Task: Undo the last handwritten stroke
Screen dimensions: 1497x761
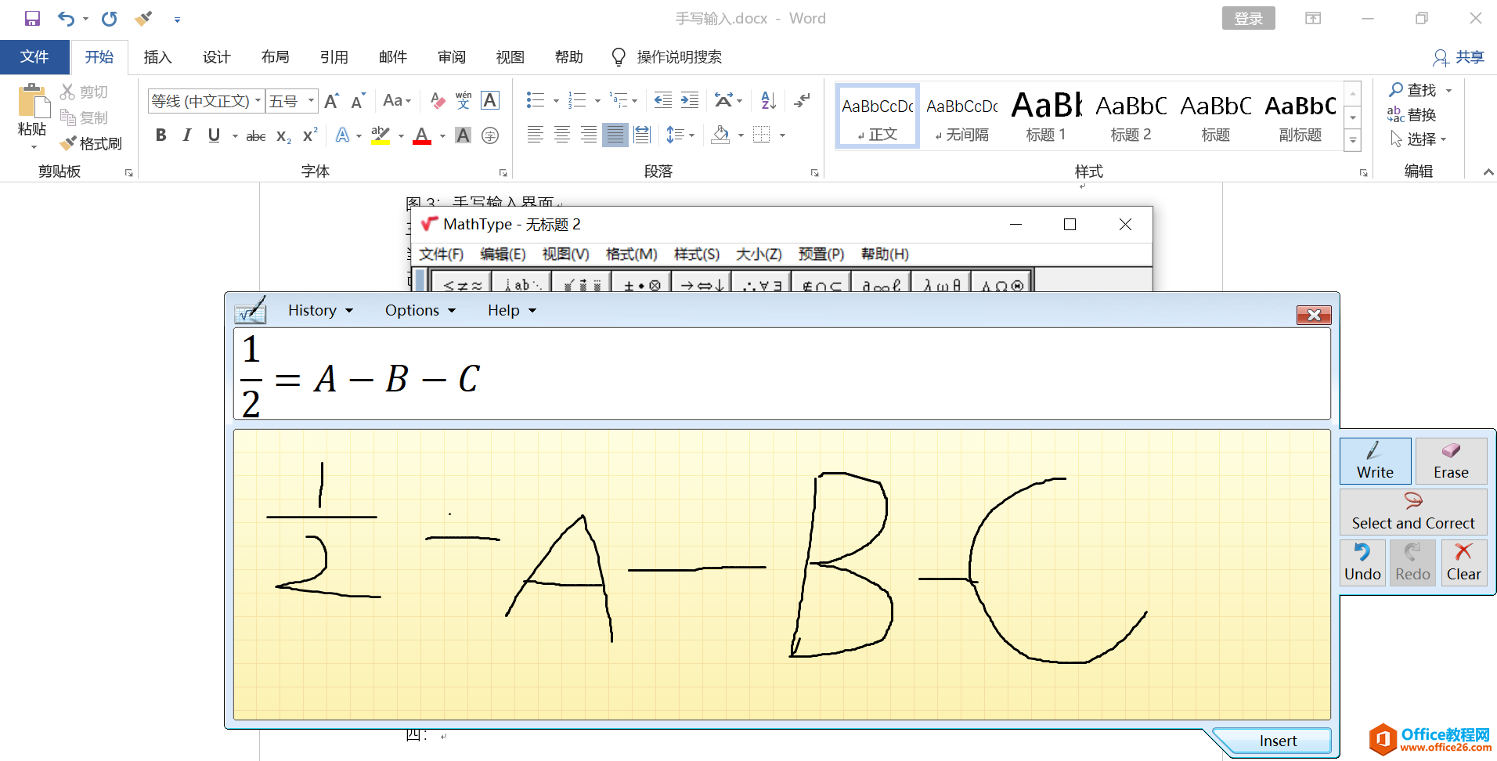Action: click(1362, 562)
